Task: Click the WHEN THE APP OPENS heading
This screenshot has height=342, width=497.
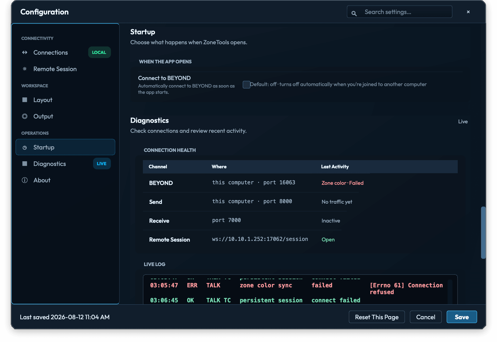Action: (165, 62)
